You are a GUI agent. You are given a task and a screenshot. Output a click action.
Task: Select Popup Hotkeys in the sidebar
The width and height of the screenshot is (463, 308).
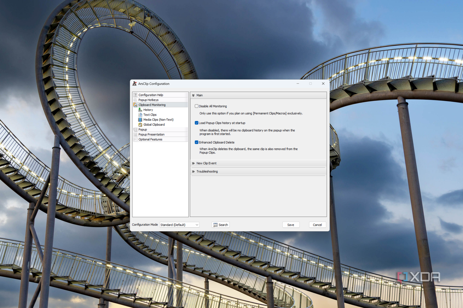tap(160, 100)
